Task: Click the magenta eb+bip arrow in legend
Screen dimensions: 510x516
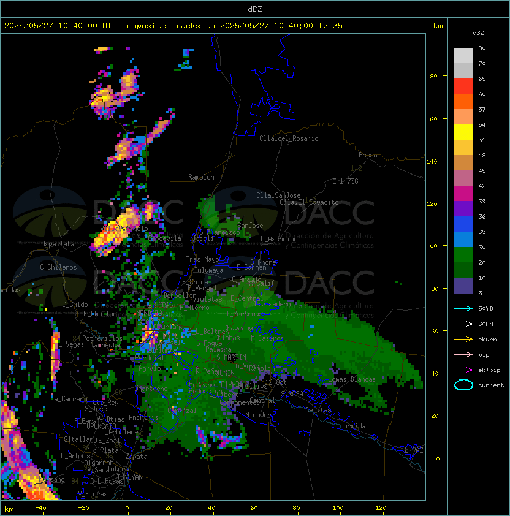Action: pos(463,370)
